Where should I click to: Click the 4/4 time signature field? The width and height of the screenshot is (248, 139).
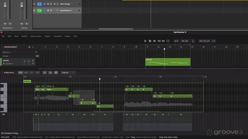176,41
